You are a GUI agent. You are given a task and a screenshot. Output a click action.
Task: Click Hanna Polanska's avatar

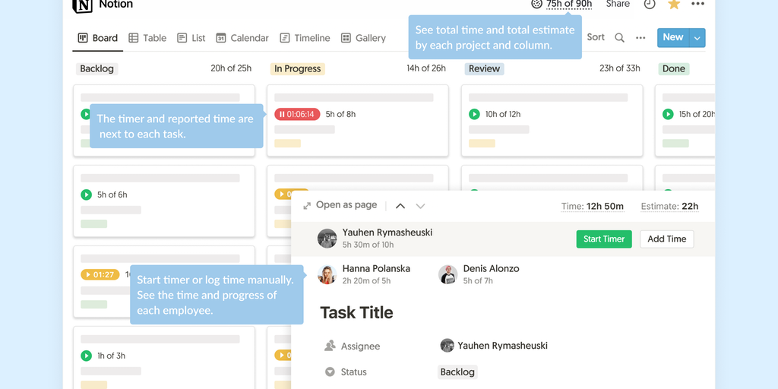point(327,274)
